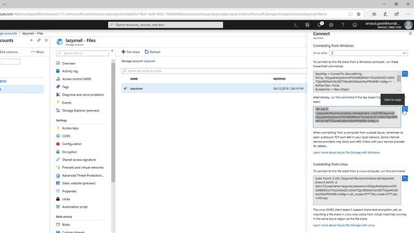Click the search file shares by prefix field

pyautogui.click(x=214, y=71)
